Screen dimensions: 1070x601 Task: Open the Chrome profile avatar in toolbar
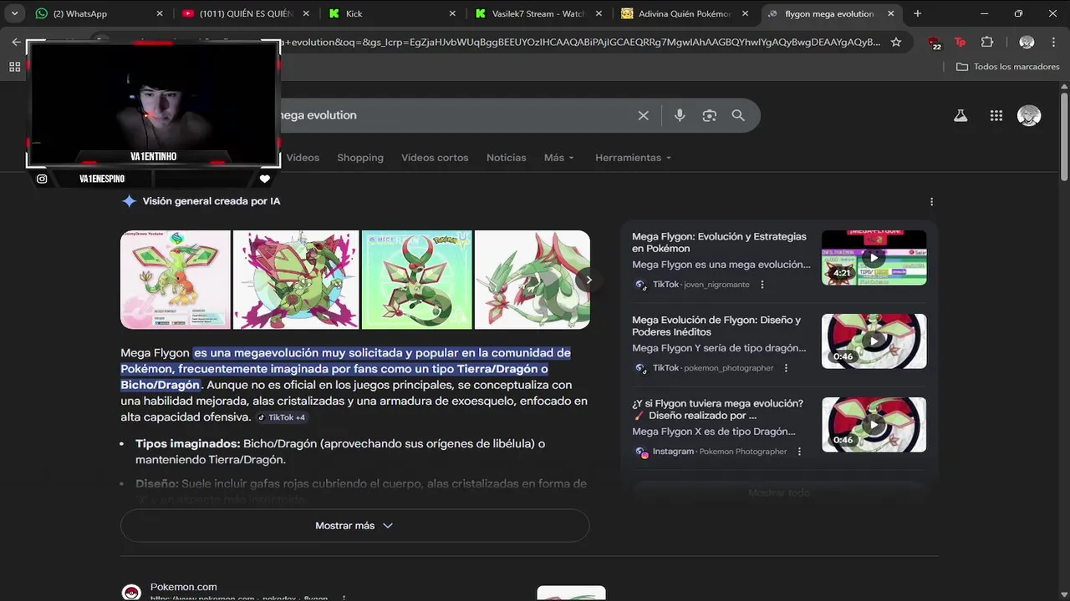coord(1027,42)
